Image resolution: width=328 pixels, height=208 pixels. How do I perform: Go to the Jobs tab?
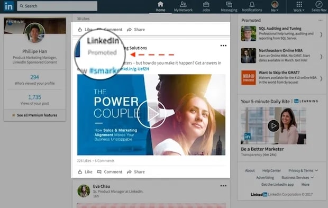pos(206,6)
